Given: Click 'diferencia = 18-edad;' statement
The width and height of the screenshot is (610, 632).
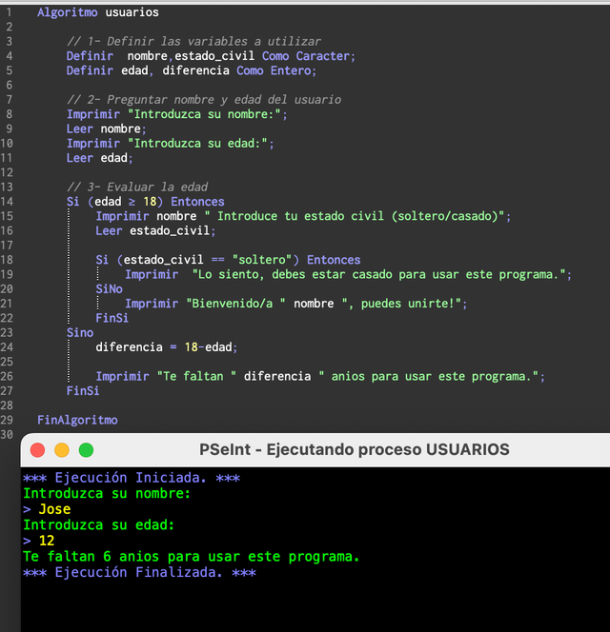Looking at the screenshot, I should point(167,347).
